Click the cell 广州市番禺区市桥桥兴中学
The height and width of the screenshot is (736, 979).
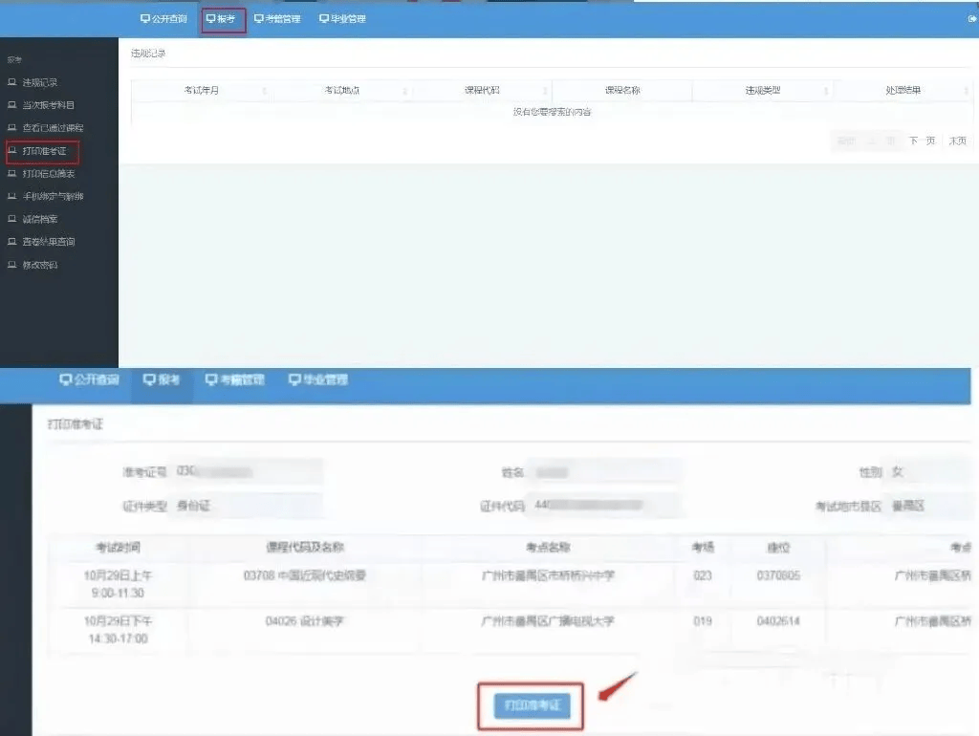[x=548, y=575]
